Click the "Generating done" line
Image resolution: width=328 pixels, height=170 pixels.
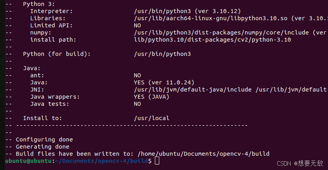coord(42,147)
